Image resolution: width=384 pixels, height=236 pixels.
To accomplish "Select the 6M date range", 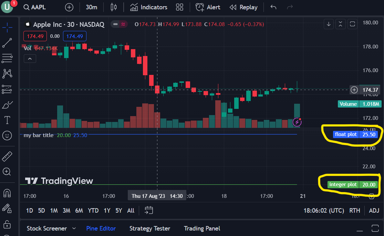I will click(79, 211).
